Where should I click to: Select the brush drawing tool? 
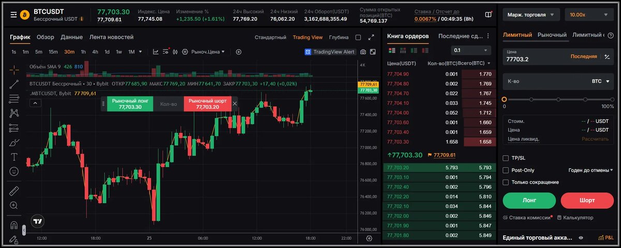click(x=14, y=142)
